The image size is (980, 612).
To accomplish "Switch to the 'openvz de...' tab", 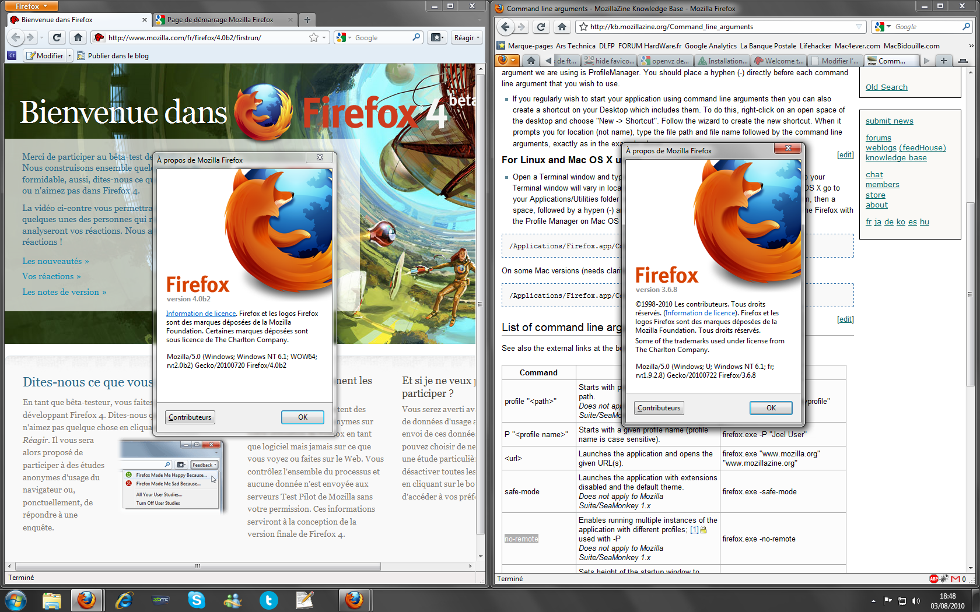I will click(666, 61).
